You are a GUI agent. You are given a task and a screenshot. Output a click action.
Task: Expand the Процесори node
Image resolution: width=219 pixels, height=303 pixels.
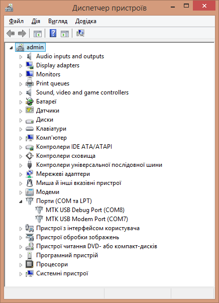click(21, 265)
